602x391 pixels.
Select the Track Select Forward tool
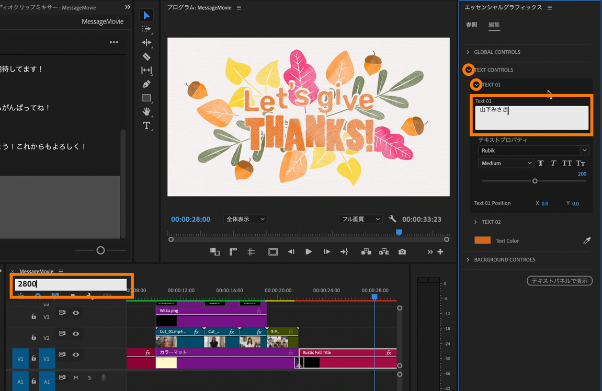(x=146, y=29)
